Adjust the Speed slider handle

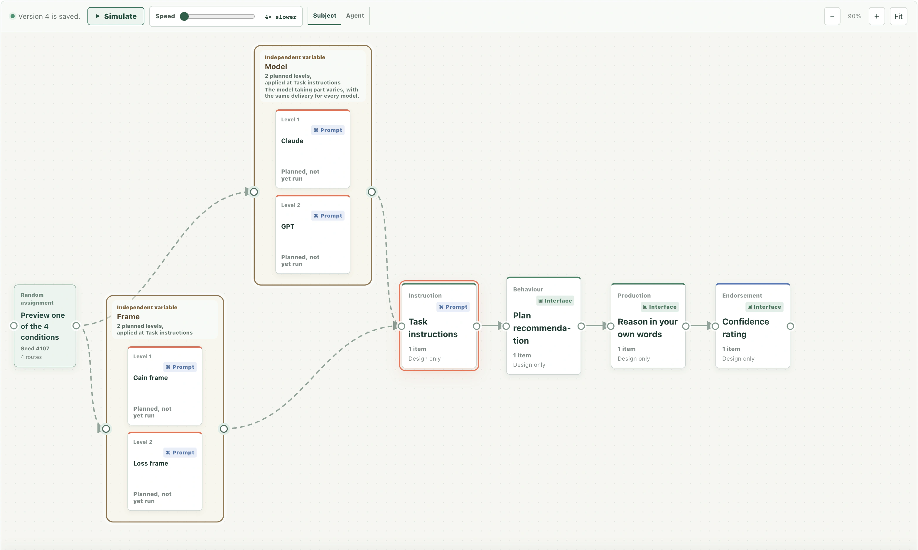point(184,16)
